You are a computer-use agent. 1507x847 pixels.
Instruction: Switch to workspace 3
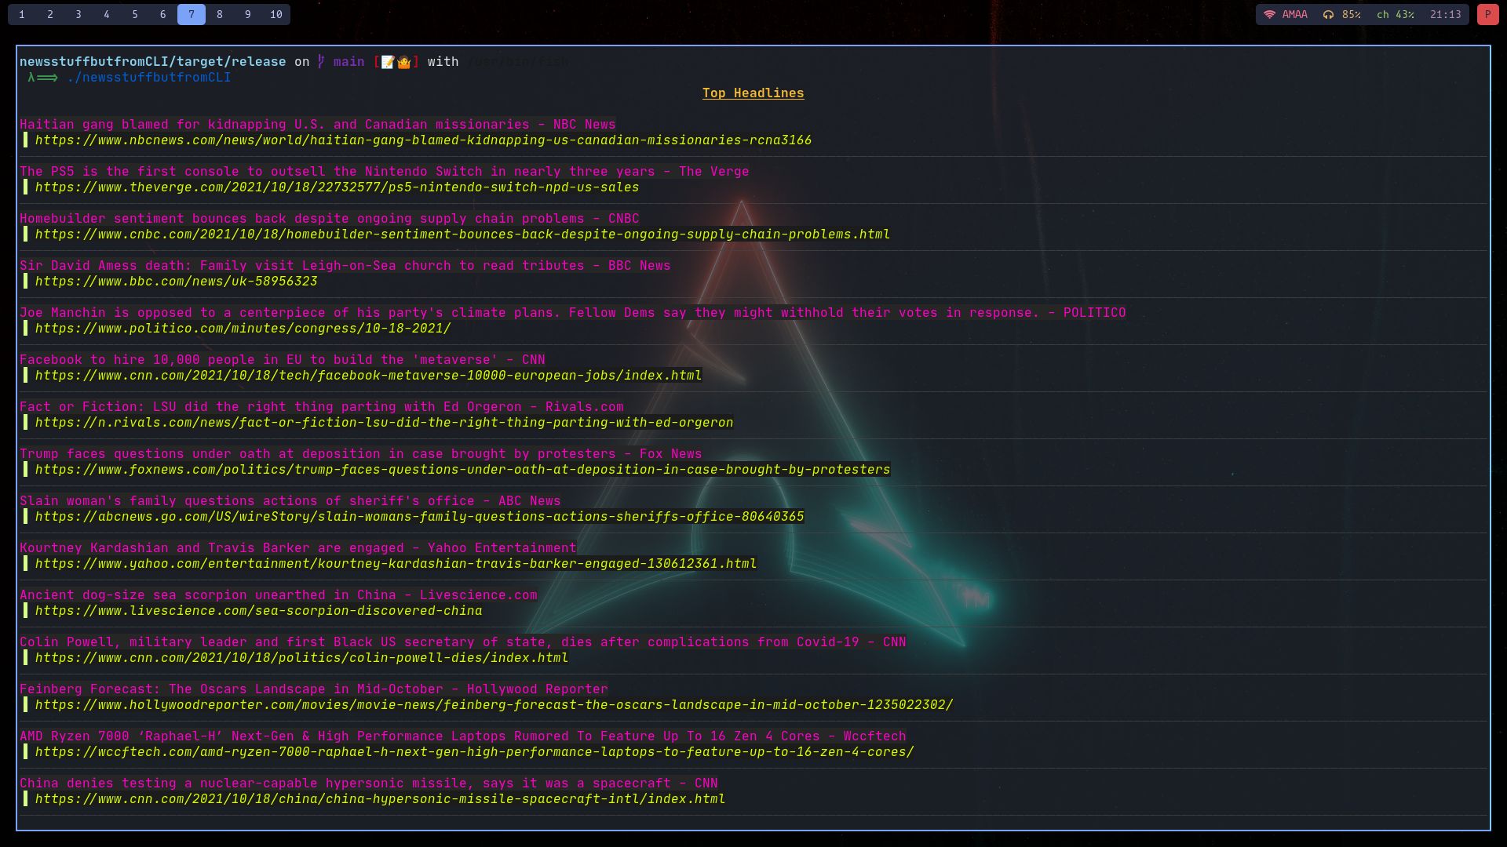coord(78,14)
